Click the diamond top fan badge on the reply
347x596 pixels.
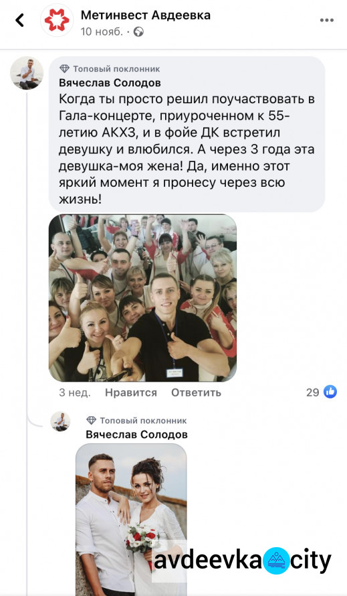click(91, 421)
